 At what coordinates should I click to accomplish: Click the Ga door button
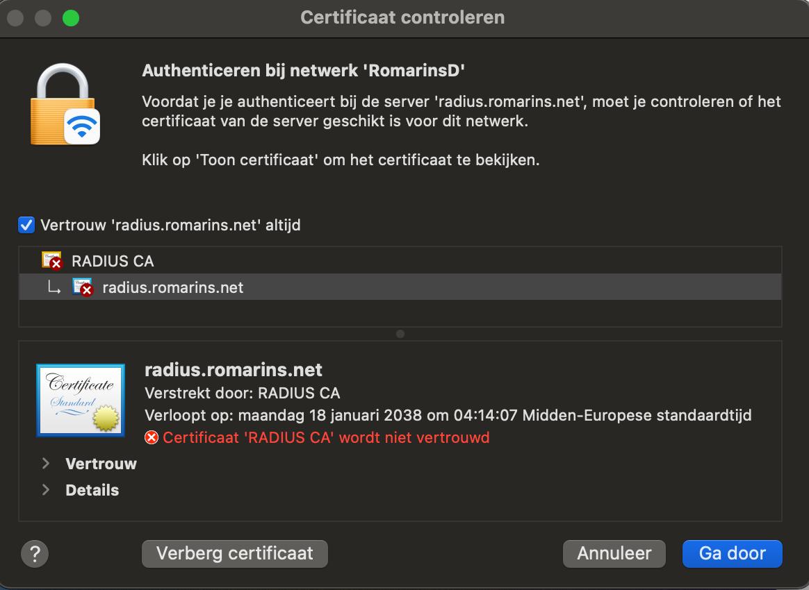click(x=732, y=553)
